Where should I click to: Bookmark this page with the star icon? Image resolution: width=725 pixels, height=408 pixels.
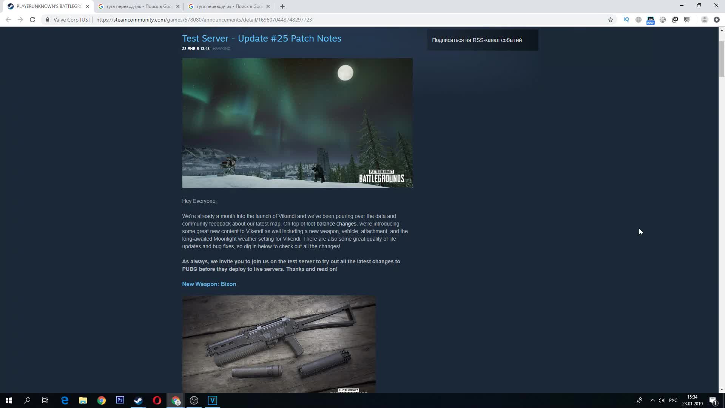point(611,20)
